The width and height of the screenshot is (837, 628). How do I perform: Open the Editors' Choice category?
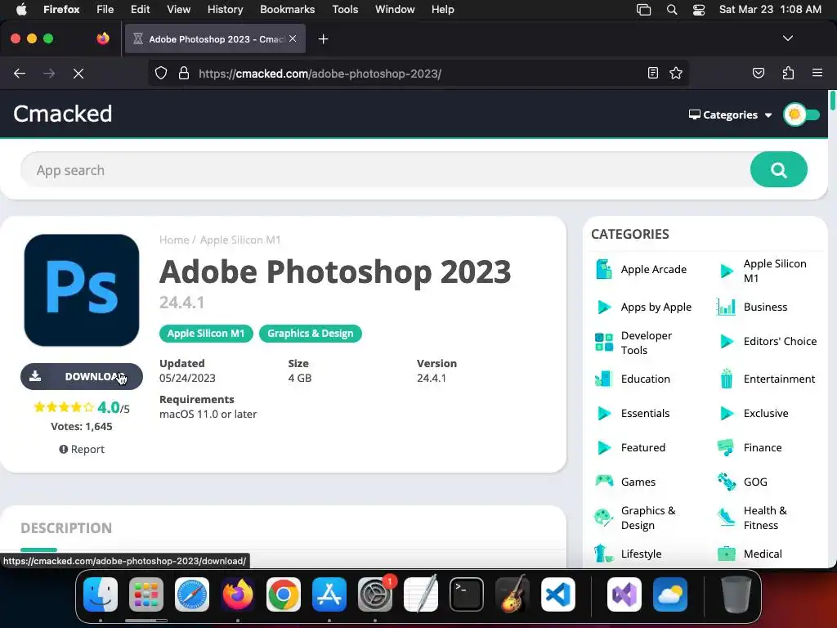780,341
